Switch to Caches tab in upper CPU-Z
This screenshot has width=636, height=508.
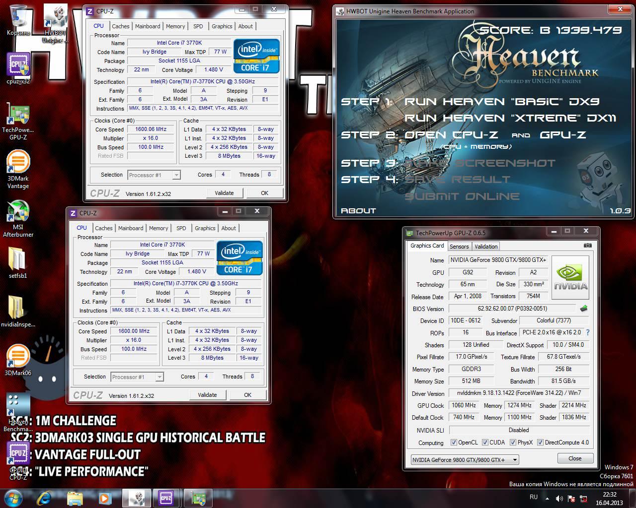120,26
